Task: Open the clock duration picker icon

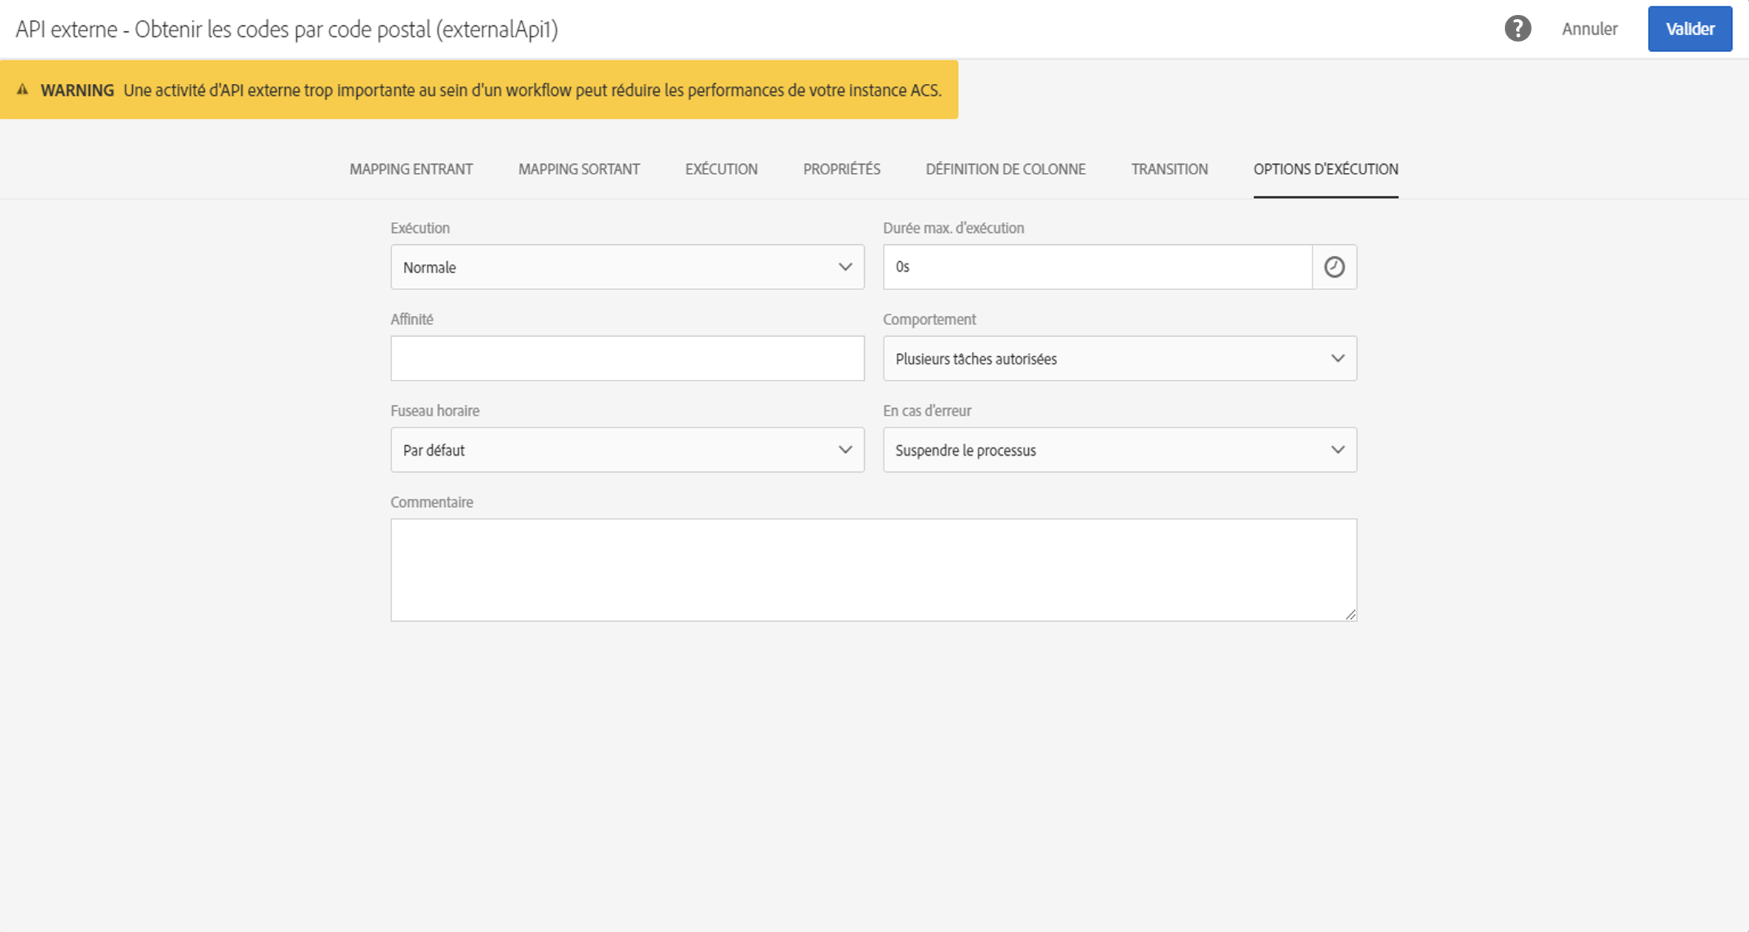Action: click(x=1334, y=267)
